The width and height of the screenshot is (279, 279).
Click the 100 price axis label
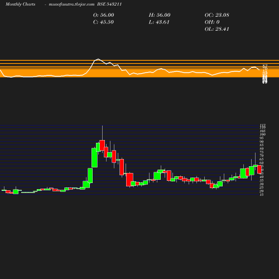[x=262, y=134]
